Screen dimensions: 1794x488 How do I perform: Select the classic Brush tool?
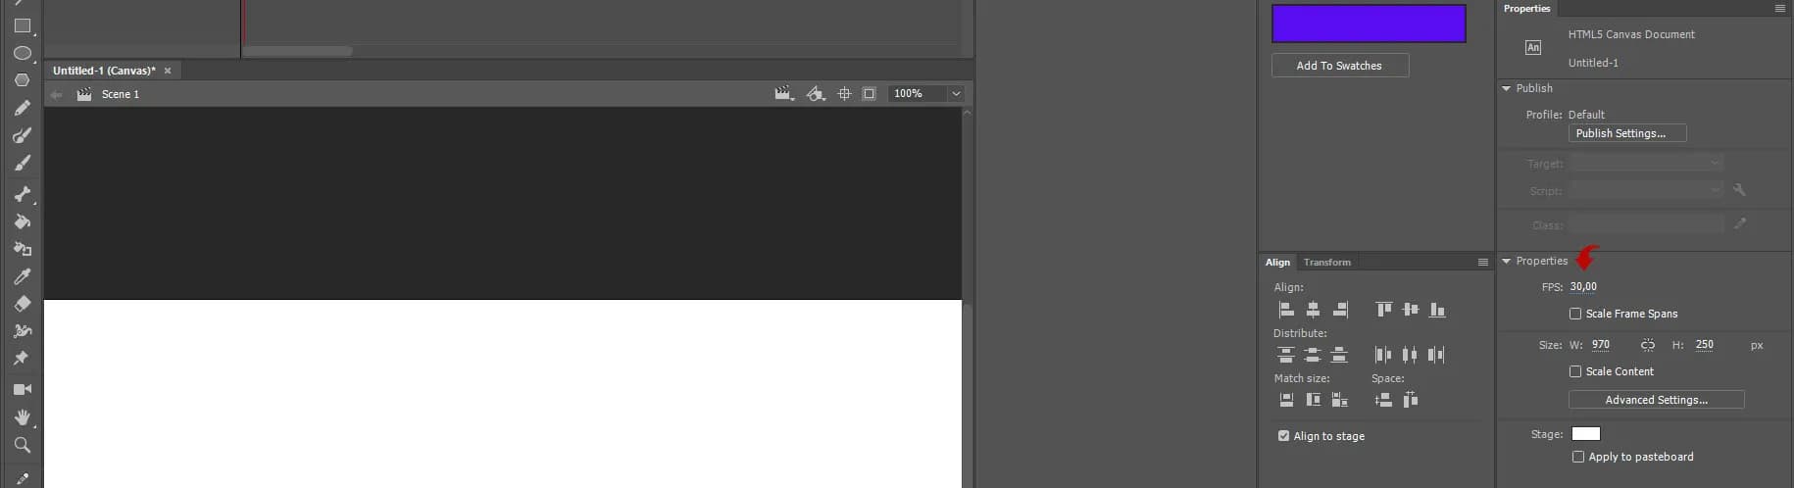click(x=22, y=163)
